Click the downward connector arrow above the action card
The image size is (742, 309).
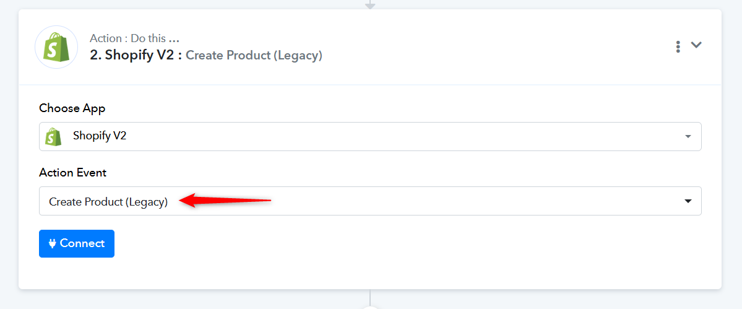pos(370,5)
